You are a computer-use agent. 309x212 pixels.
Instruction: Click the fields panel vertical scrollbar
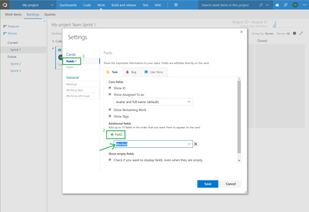pos(239,117)
